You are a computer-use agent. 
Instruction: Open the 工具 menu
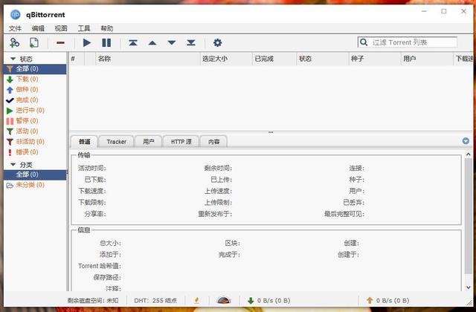pyautogui.click(x=84, y=28)
